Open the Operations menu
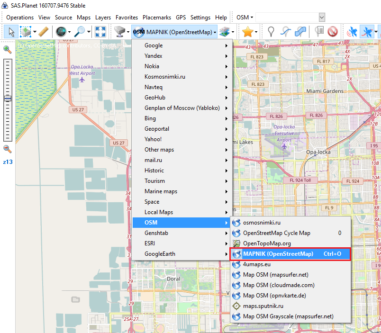The image size is (381, 333). 20,18
